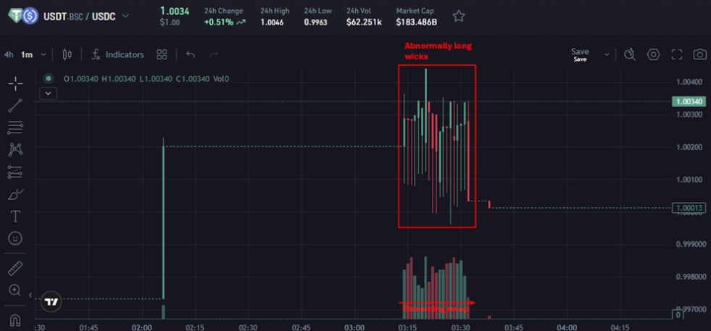
Task: Switch to the 4h timeframe
Action: pyautogui.click(x=9, y=54)
